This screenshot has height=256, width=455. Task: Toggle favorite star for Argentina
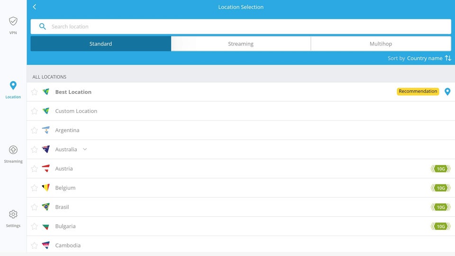coord(34,130)
